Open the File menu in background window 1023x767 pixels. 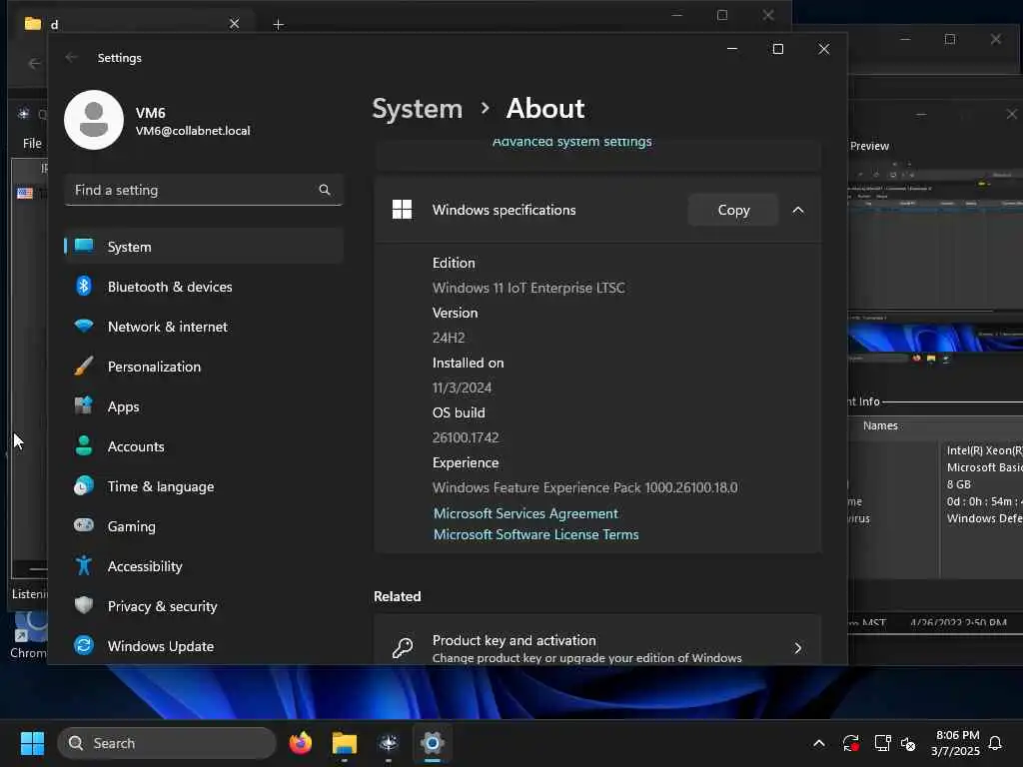(x=32, y=143)
